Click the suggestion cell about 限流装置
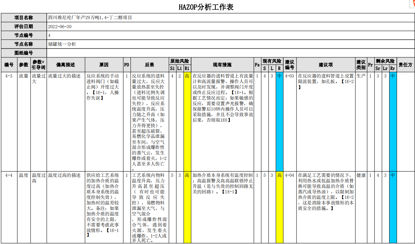This screenshot has height=244, width=415. [x=326, y=122]
